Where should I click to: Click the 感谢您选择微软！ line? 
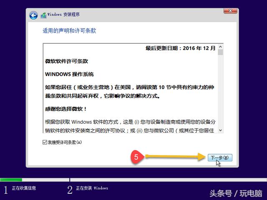click(66, 109)
